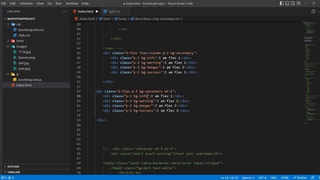The image size is (320, 180).
Task: Click errors icon in status bar
Action: click(2, 177)
